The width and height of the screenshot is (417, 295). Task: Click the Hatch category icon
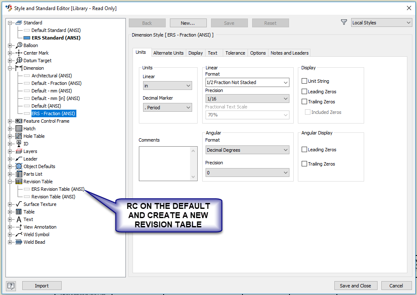tap(18, 129)
